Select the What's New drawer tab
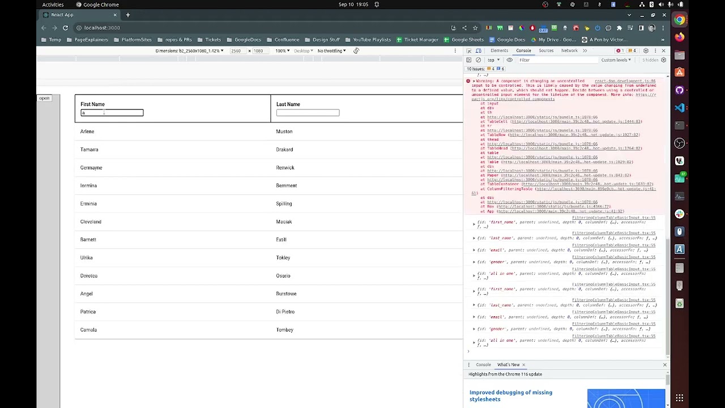The height and width of the screenshot is (408, 725). coord(508,364)
